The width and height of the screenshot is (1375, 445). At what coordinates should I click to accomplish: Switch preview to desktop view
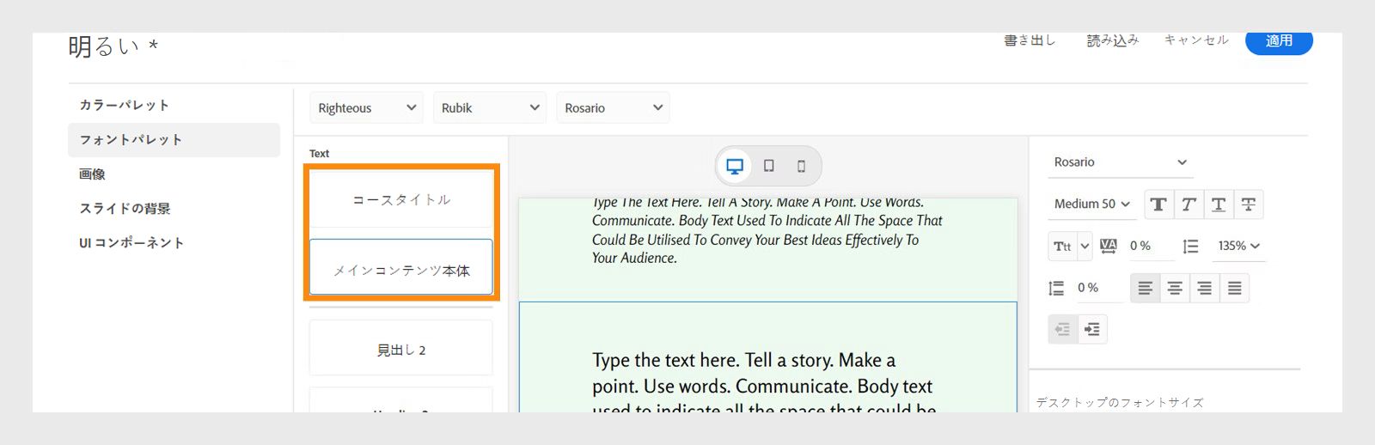735,167
